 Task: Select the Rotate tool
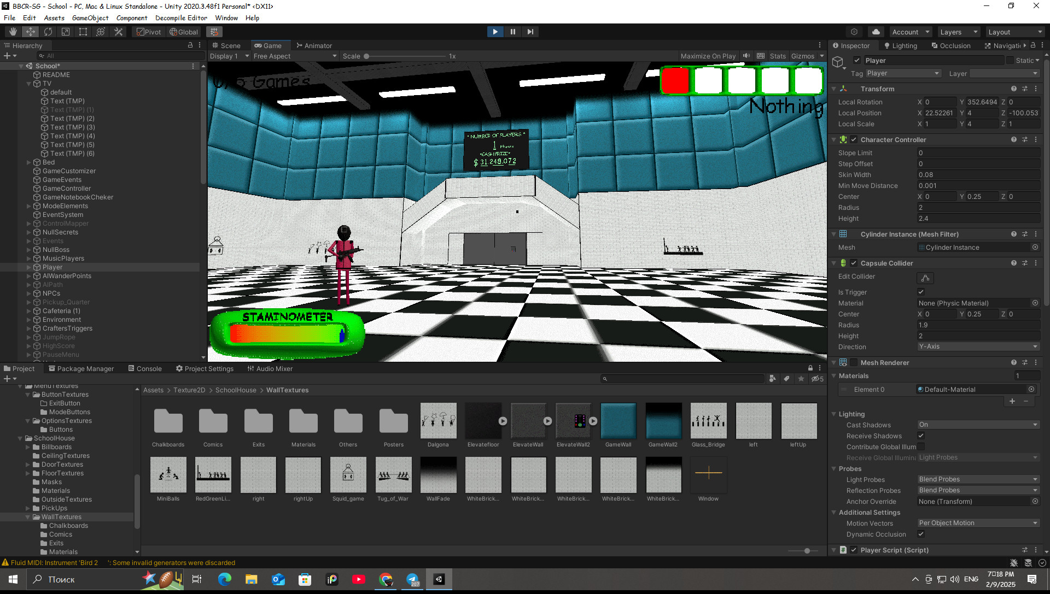tap(48, 32)
